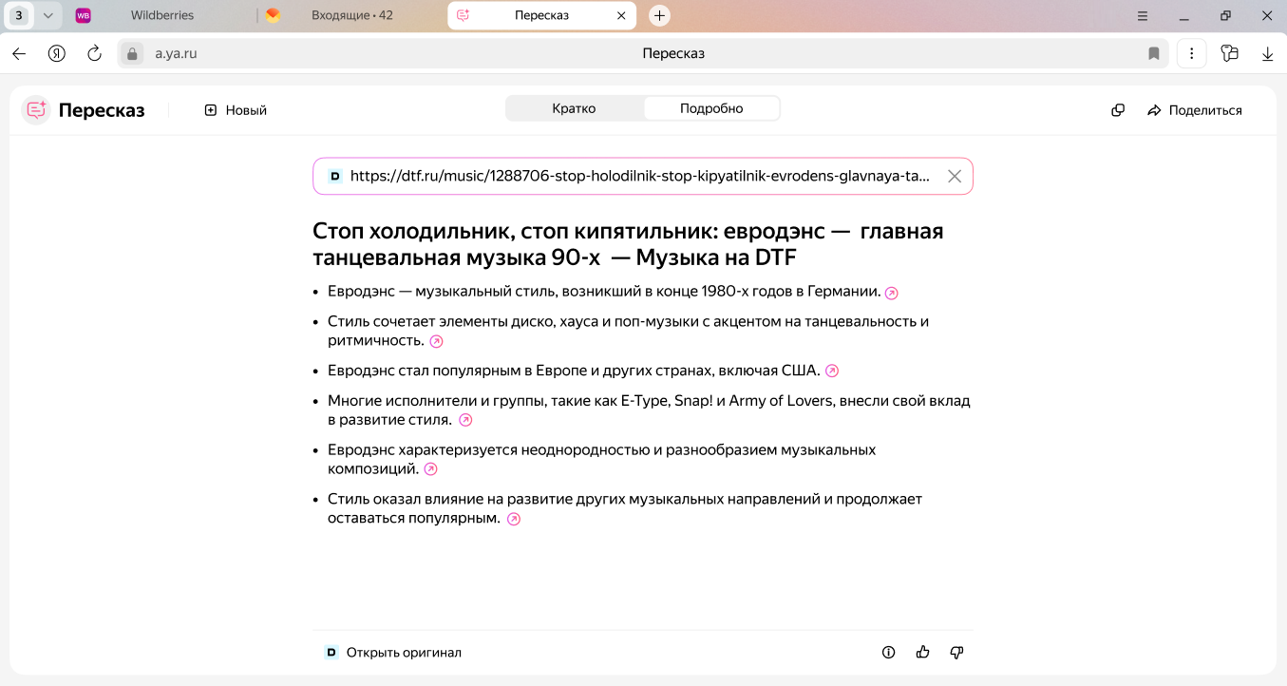Switch summary mode to Кратко
Viewport: 1287px width, 686px height.
(x=574, y=108)
